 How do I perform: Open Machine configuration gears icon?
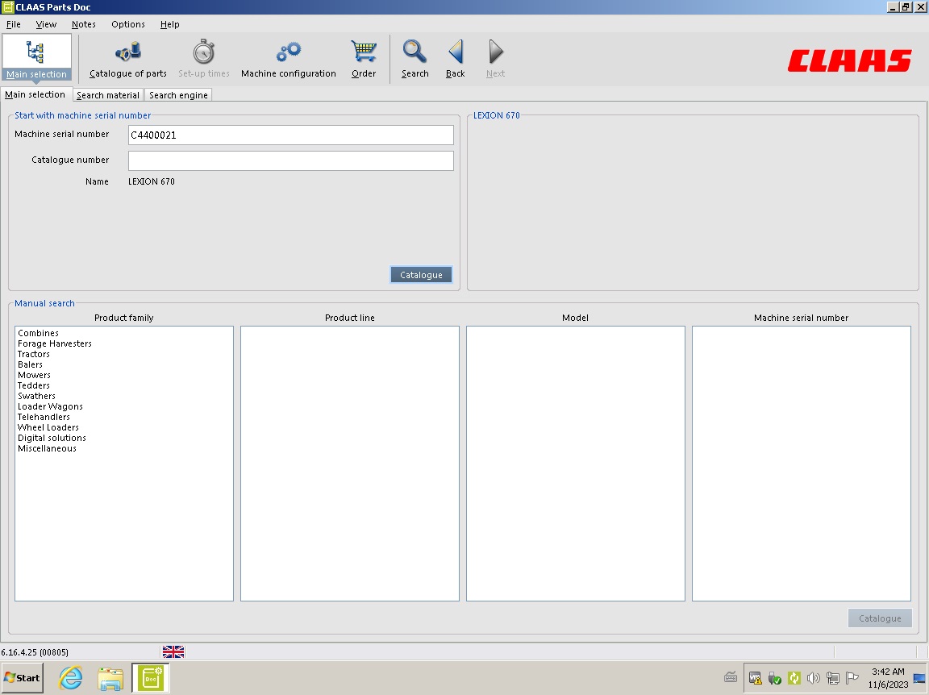289,52
